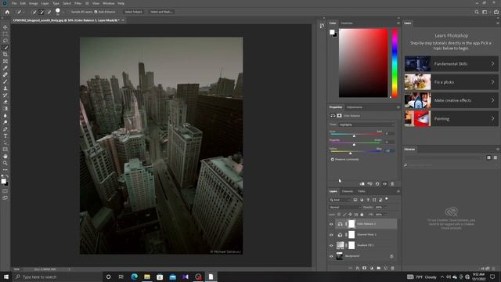Expand the Fix a photo tutorials
501x282 pixels.
click(451, 82)
